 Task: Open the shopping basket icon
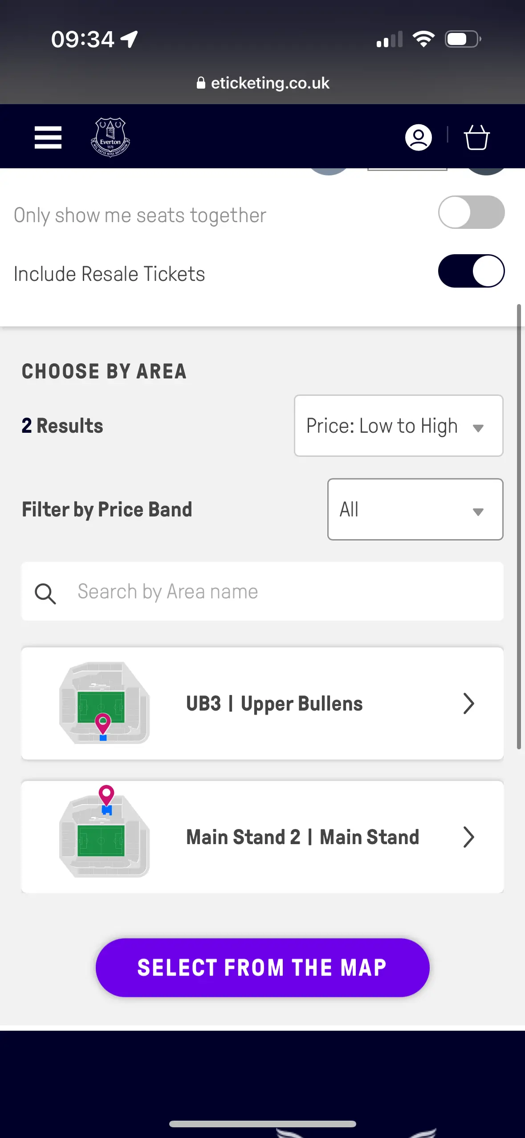coord(476,137)
